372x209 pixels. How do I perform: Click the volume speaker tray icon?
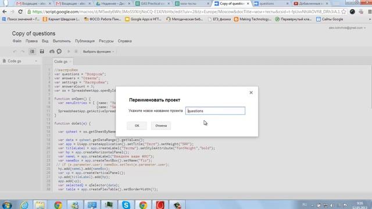pos(332,205)
